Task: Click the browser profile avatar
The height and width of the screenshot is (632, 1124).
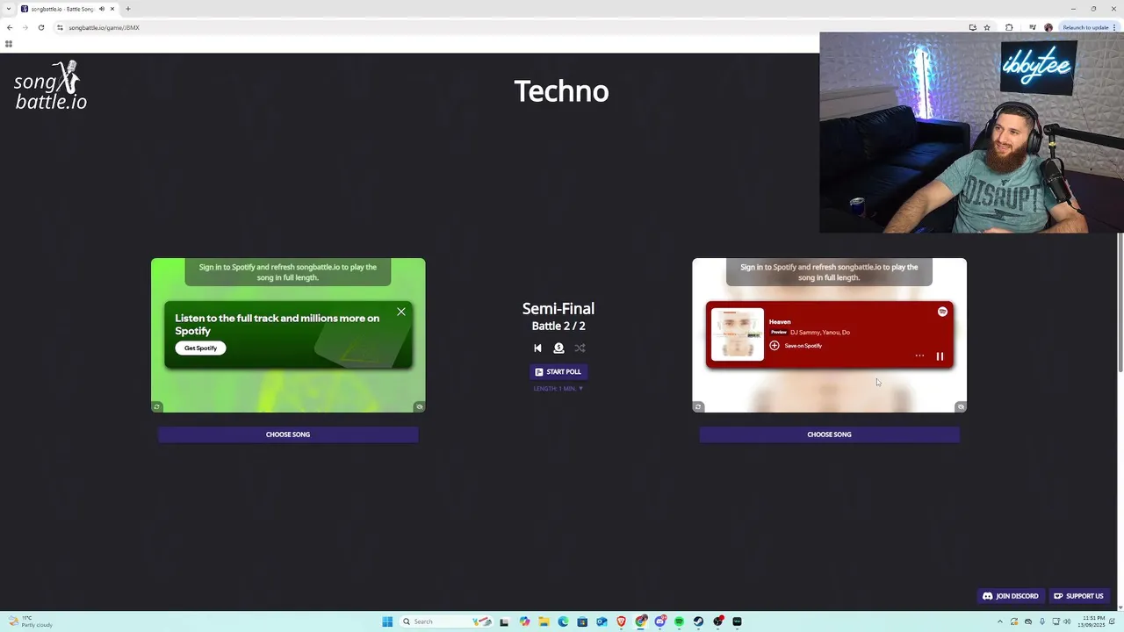Action: coord(1048,27)
